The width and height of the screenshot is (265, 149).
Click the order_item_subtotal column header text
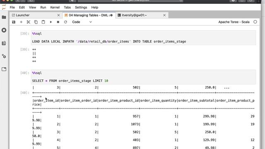[x=196, y=101]
